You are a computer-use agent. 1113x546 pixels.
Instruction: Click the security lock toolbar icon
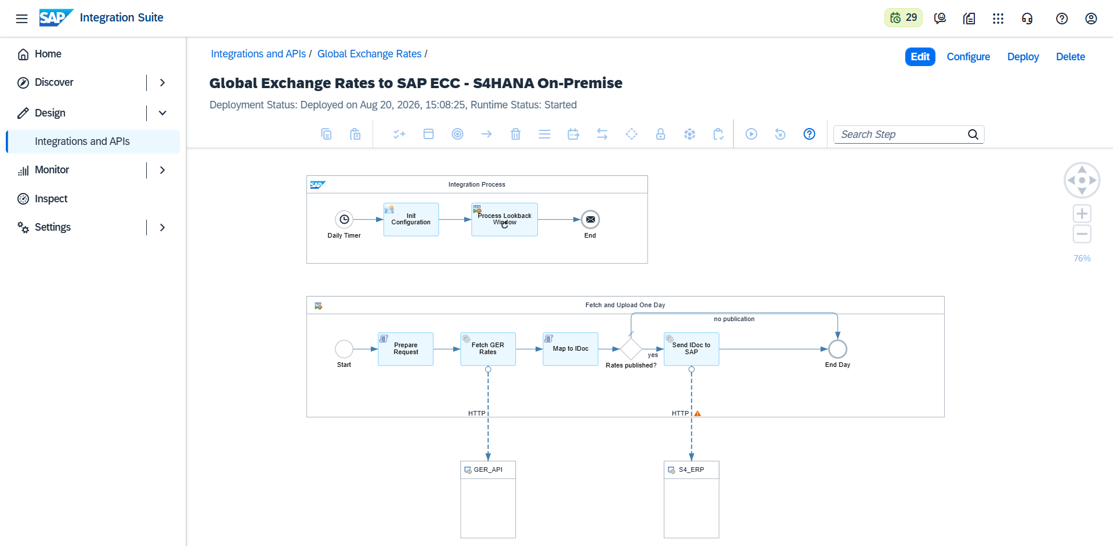660,134
